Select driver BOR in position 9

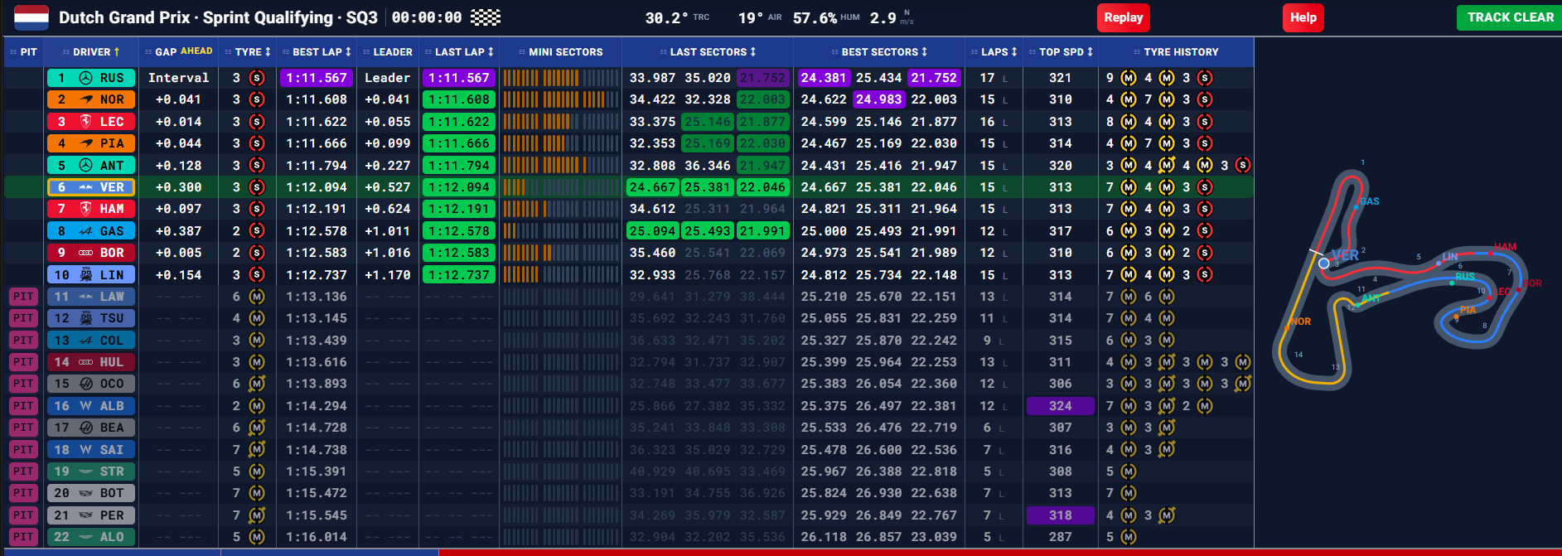point(90,253)
